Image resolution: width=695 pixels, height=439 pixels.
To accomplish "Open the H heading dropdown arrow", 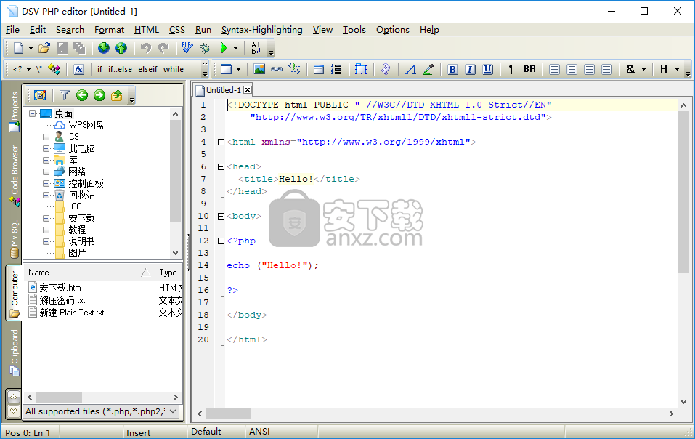I will [677, 69].
